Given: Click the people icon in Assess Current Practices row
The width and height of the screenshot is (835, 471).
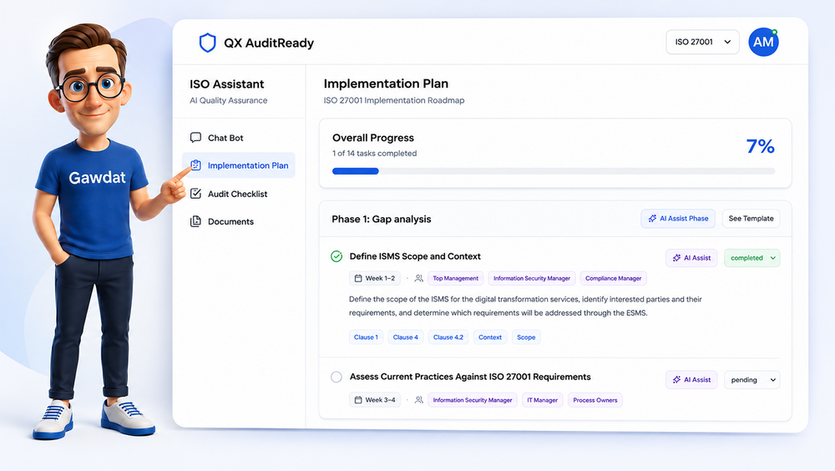Looking at the screenshot, I should click(x=418, y=400).
